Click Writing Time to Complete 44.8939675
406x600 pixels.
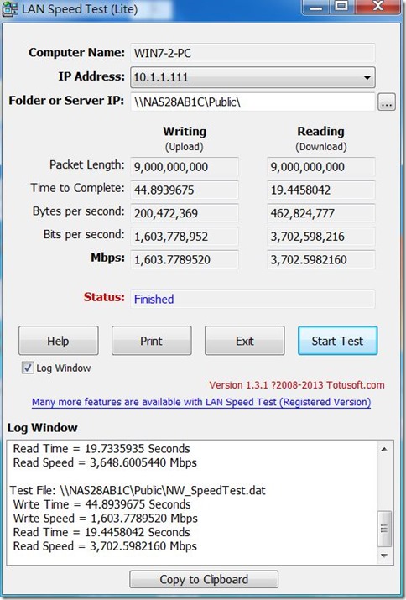click(x=185, y=190)
